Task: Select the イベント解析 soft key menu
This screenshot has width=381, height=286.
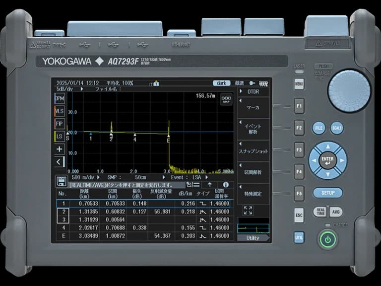Action: (x=253, y=129)
